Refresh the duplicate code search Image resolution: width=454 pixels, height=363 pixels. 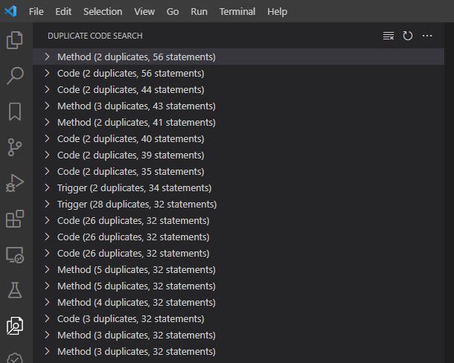click(408, 36)
